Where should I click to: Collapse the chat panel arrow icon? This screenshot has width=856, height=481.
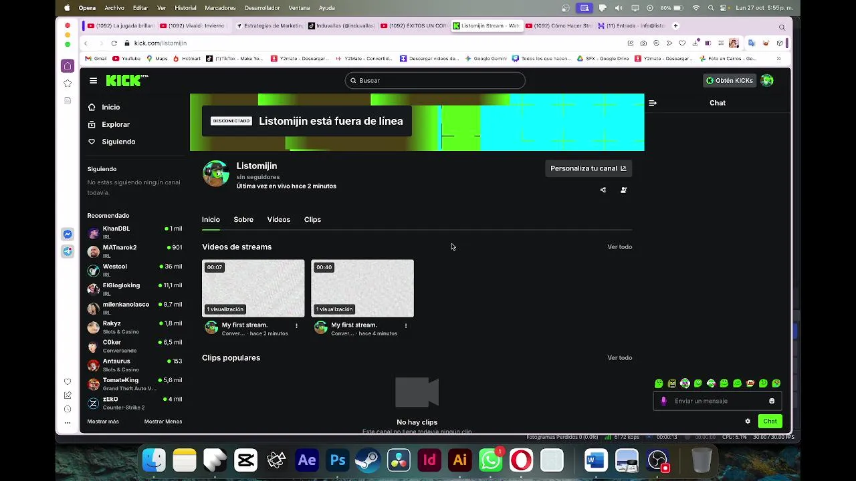click(x=653, y=103)
